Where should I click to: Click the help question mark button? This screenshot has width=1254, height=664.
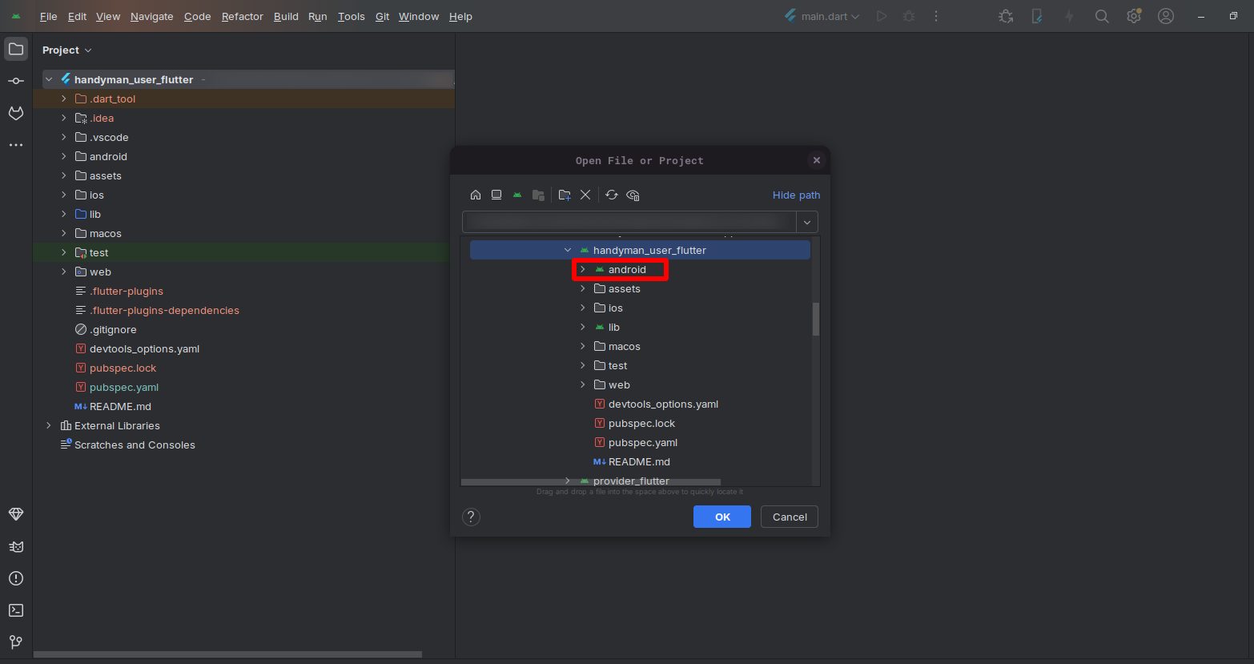[x=471, y=517]
